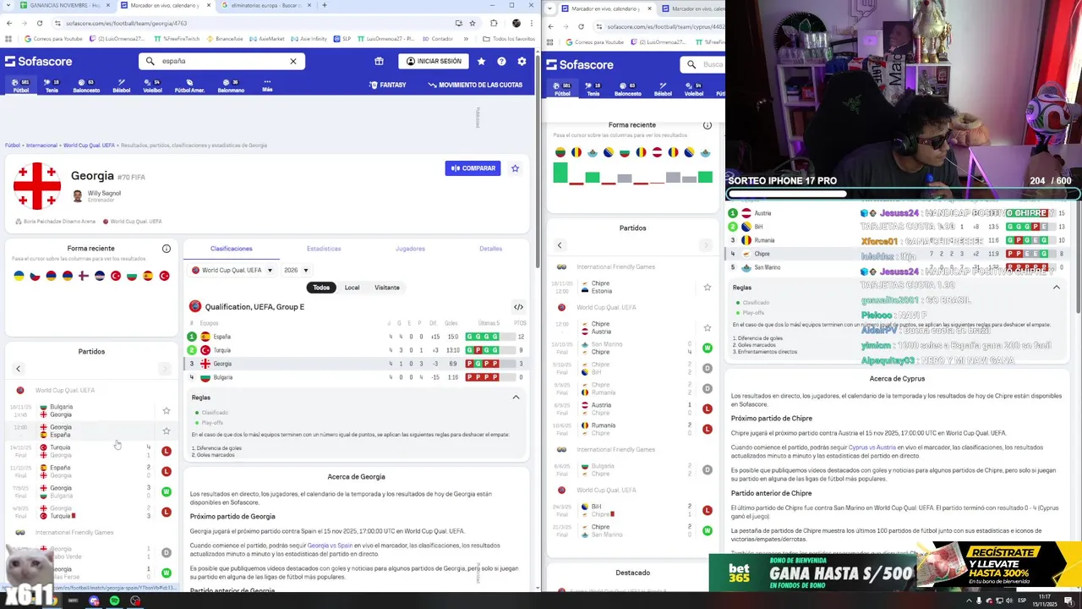Open the 2026 season dropdown
This screenshot has height=609, width=1082.
pos(295,270)
